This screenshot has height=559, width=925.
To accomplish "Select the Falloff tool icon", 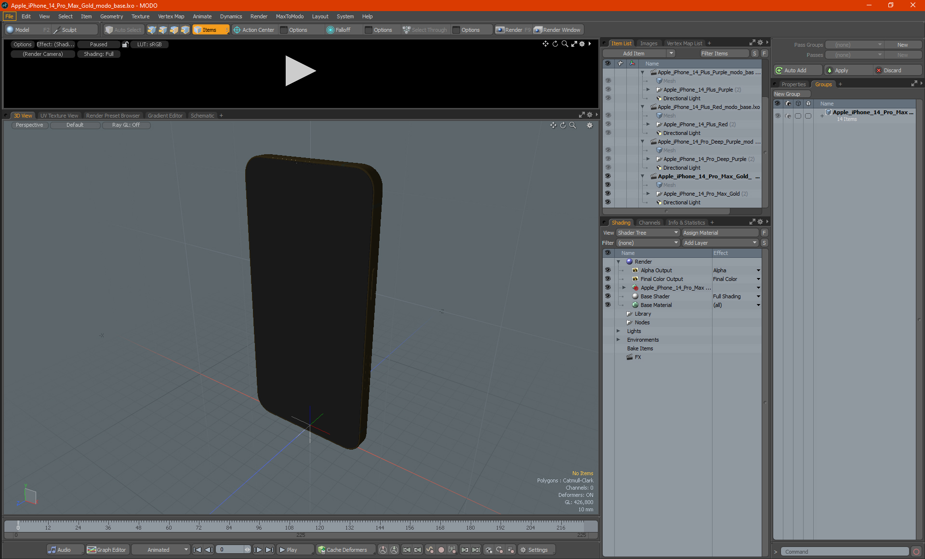I will tap(330, 30).
